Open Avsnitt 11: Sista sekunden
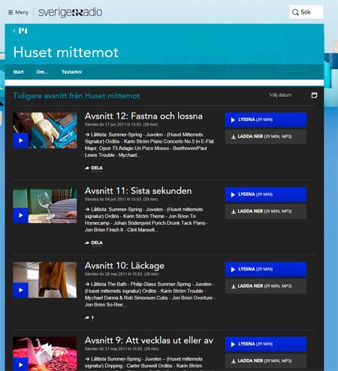 tap(138, 191)
